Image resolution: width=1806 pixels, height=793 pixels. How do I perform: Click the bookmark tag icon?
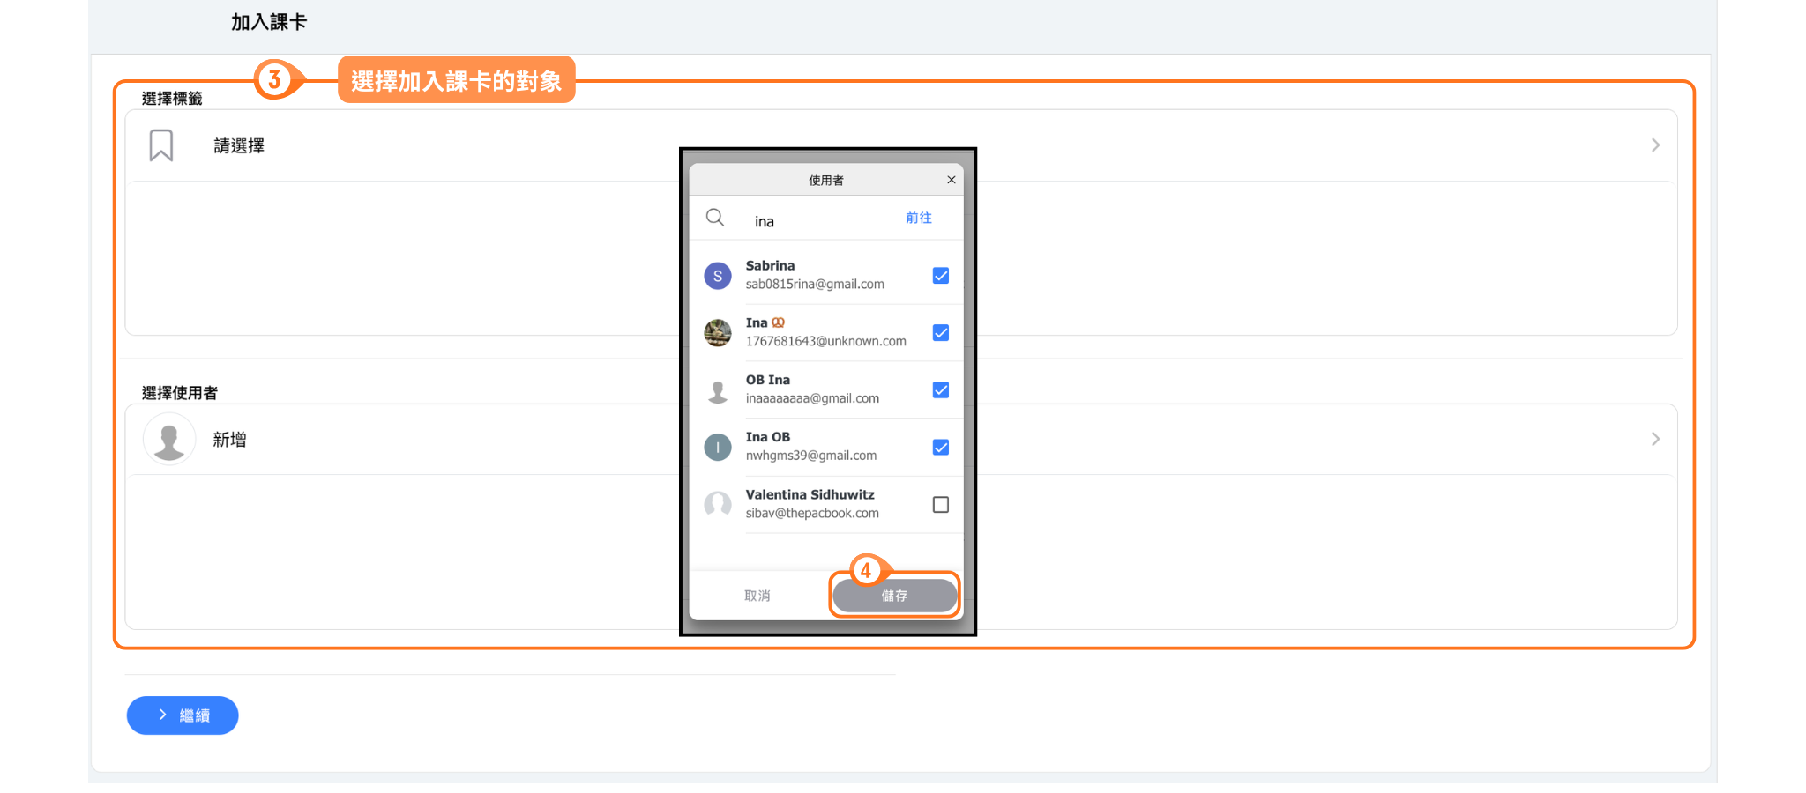coord(160,145)
